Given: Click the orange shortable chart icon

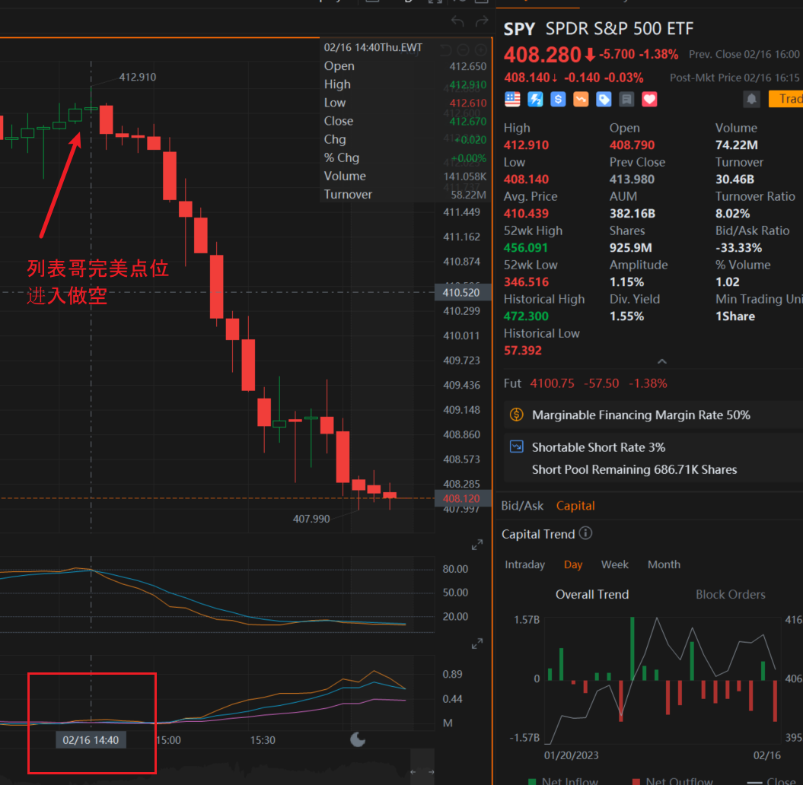Looking at the screenshot, I should (581, 100).
